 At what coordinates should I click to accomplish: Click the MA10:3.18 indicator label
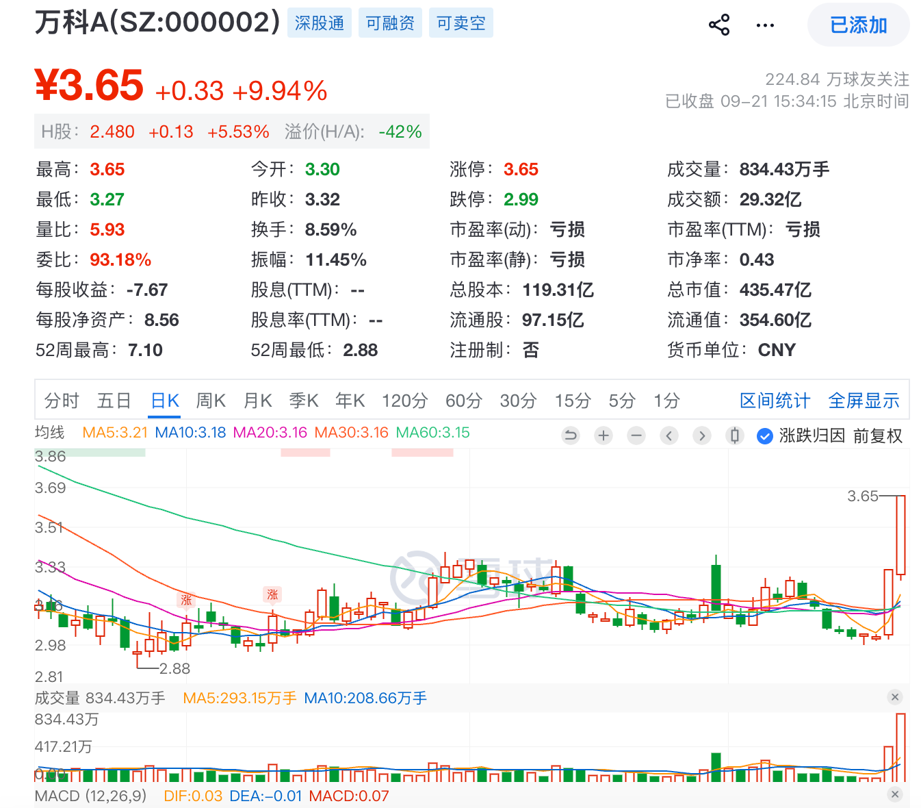(x=190, y=433)
